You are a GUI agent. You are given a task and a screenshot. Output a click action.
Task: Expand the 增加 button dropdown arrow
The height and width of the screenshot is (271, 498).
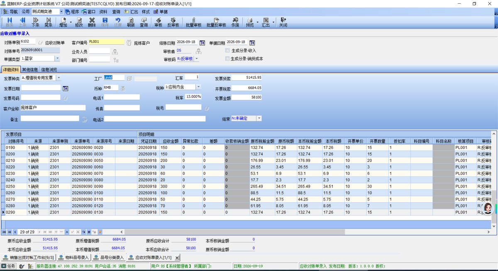tap(71, 22)
